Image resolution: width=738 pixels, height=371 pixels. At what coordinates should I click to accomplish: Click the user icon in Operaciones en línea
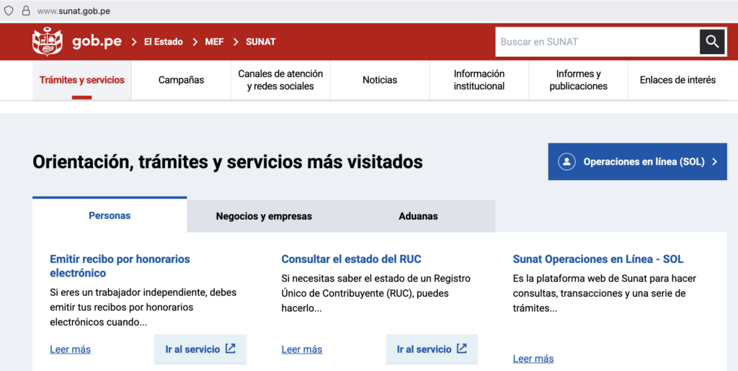[x=566, y=162]
